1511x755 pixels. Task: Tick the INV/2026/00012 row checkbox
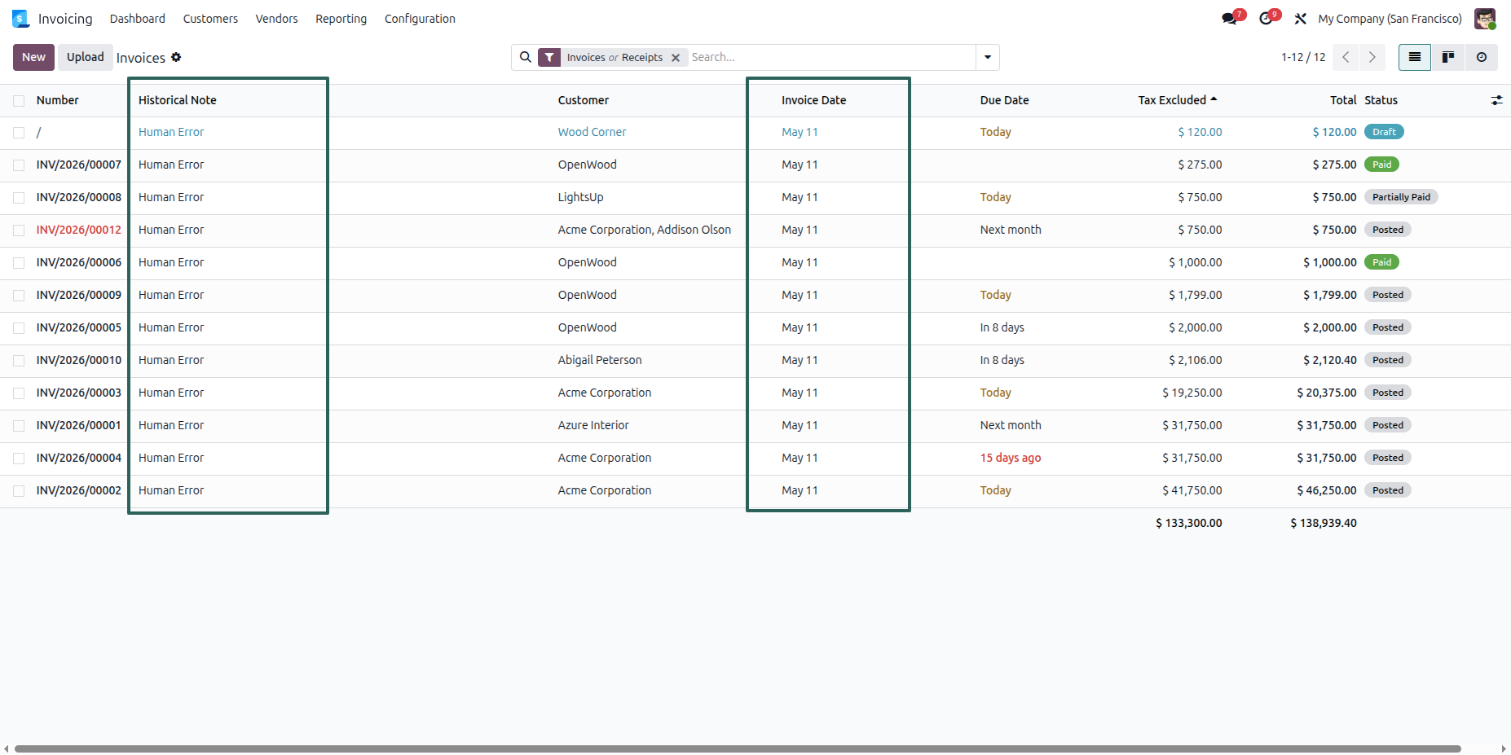(x=19, y=230)
